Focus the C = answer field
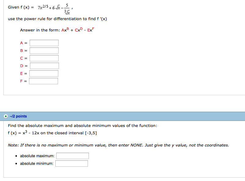Screen dimensions: 245x181 tap(44, 58)
